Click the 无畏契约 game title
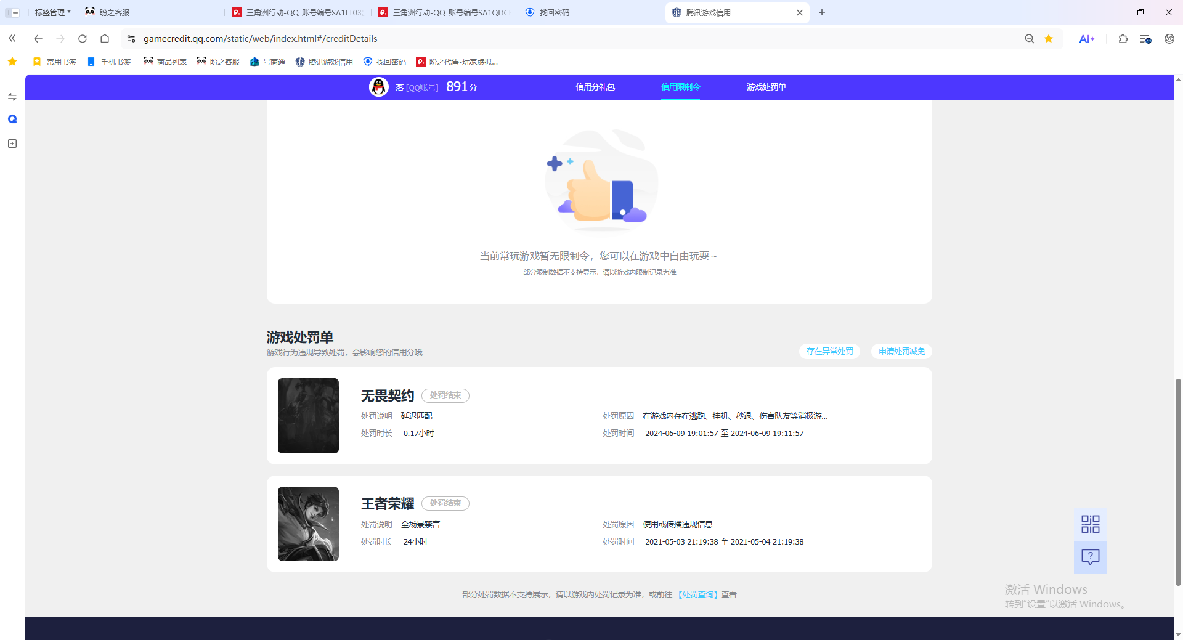 pyautogui.click(x=388, y=395)
